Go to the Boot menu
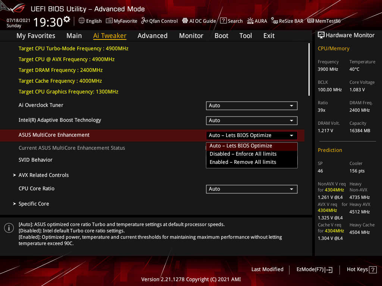This screenshot has width=382, height=286. pyautogui.click(x=221, y=35)
